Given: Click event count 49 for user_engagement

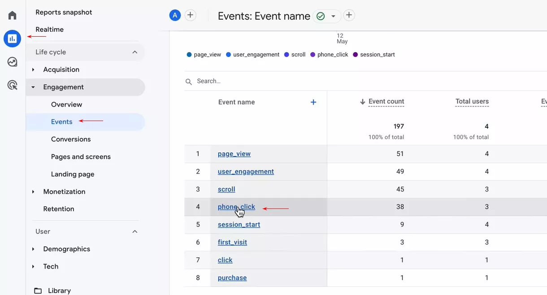Looking at the screenshot, I should coord(400,171).
